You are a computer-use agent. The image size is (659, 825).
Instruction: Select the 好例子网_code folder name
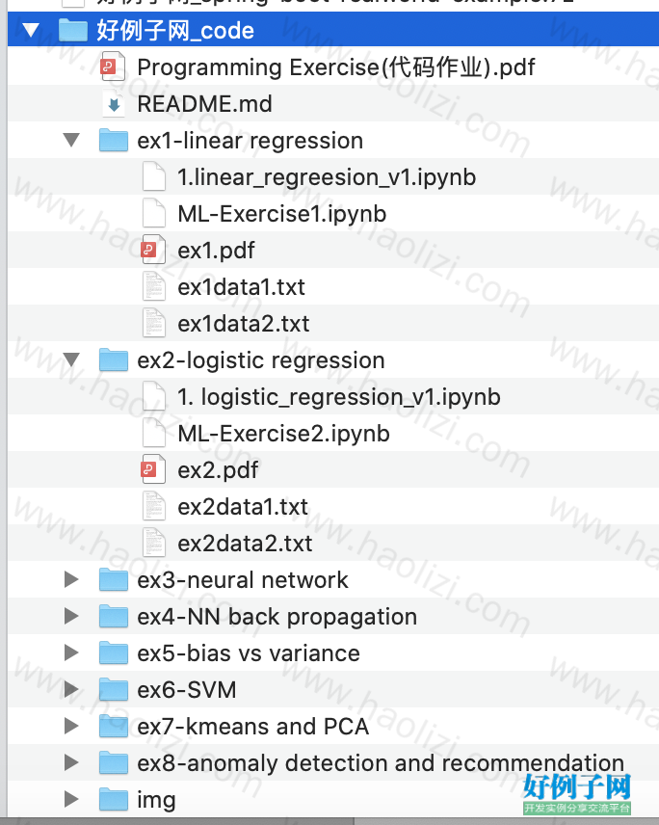tap(175, 31)
